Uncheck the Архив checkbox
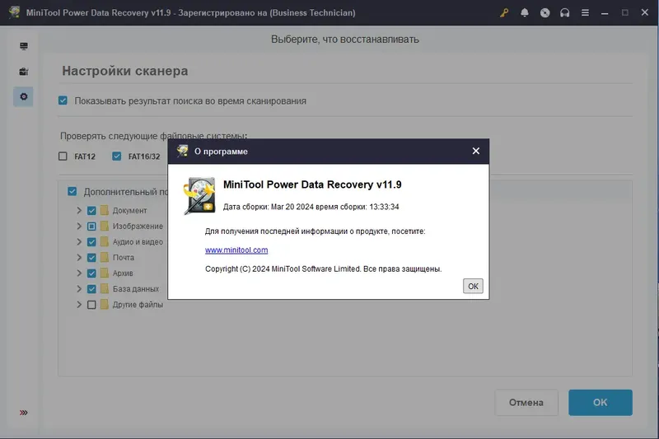 (x=91, y=273)
